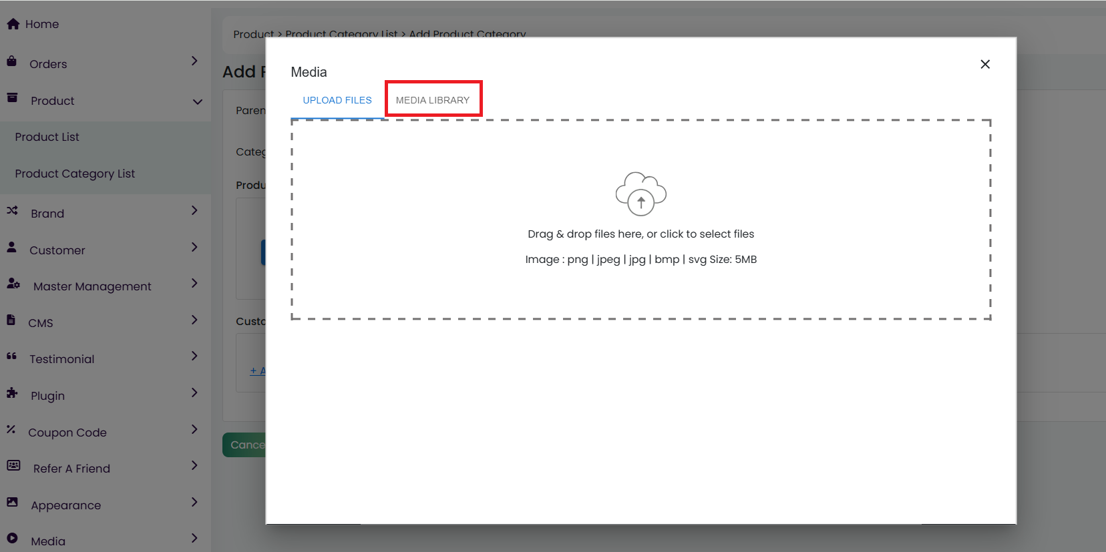Click the Plugin puzzle piece icon
This screenshot has width=1106, height=552.
[12, 393]
